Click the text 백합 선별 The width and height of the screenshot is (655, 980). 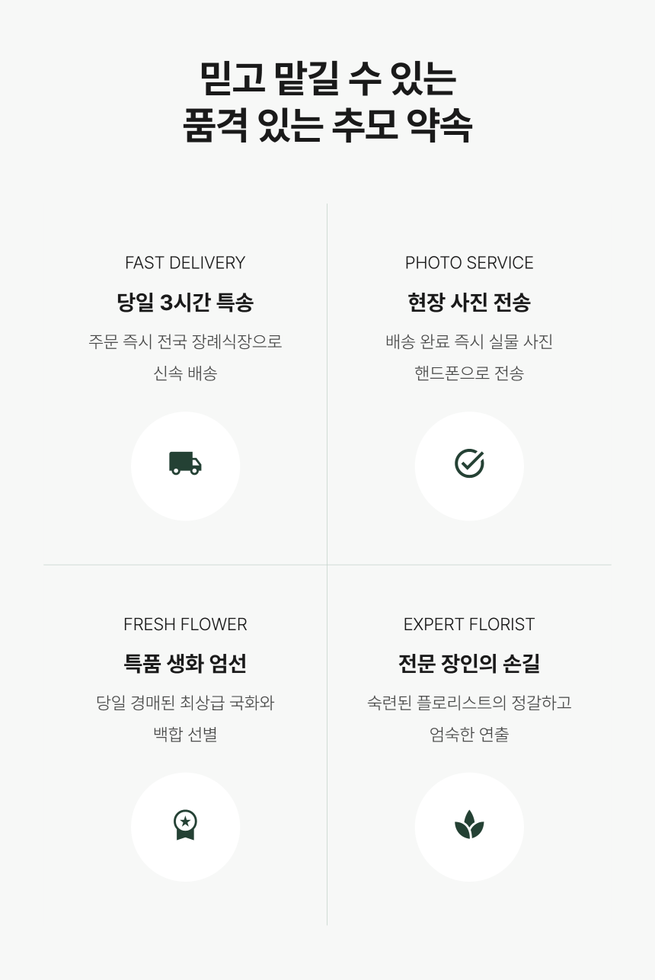point(185,735)
